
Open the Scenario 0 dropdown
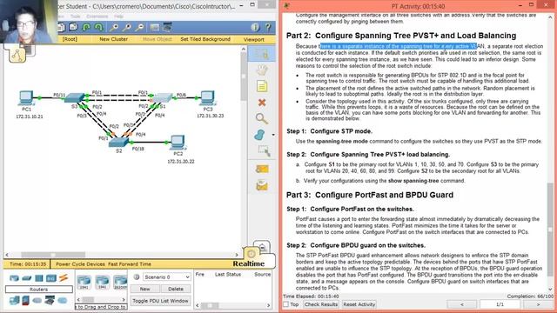click(x=166, y=276)
